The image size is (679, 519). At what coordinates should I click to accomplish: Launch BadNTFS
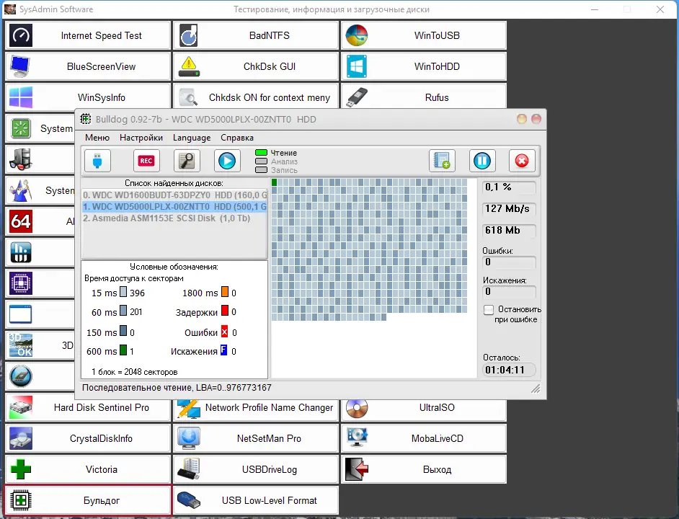pos(256,35)
